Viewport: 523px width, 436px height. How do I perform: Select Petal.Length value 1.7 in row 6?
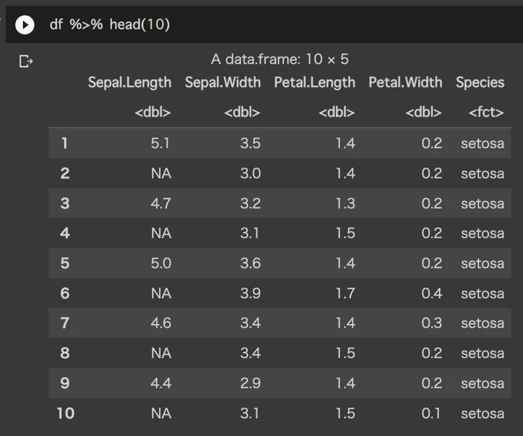[345, 293]
